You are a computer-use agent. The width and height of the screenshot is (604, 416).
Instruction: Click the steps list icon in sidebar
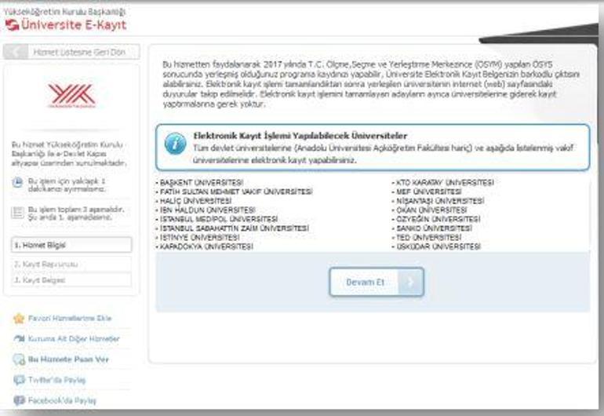(x=18, y=213)
